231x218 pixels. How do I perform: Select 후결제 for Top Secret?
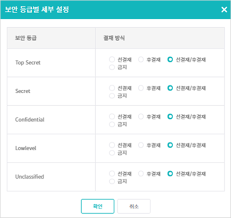point(141,59)
